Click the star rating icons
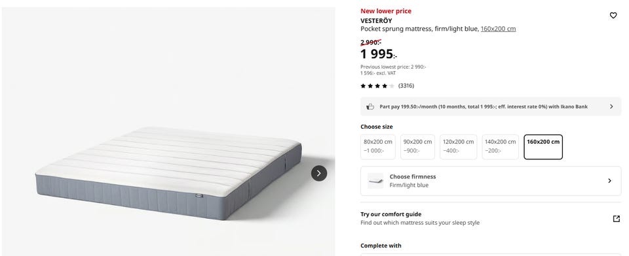 pos(377,86)
